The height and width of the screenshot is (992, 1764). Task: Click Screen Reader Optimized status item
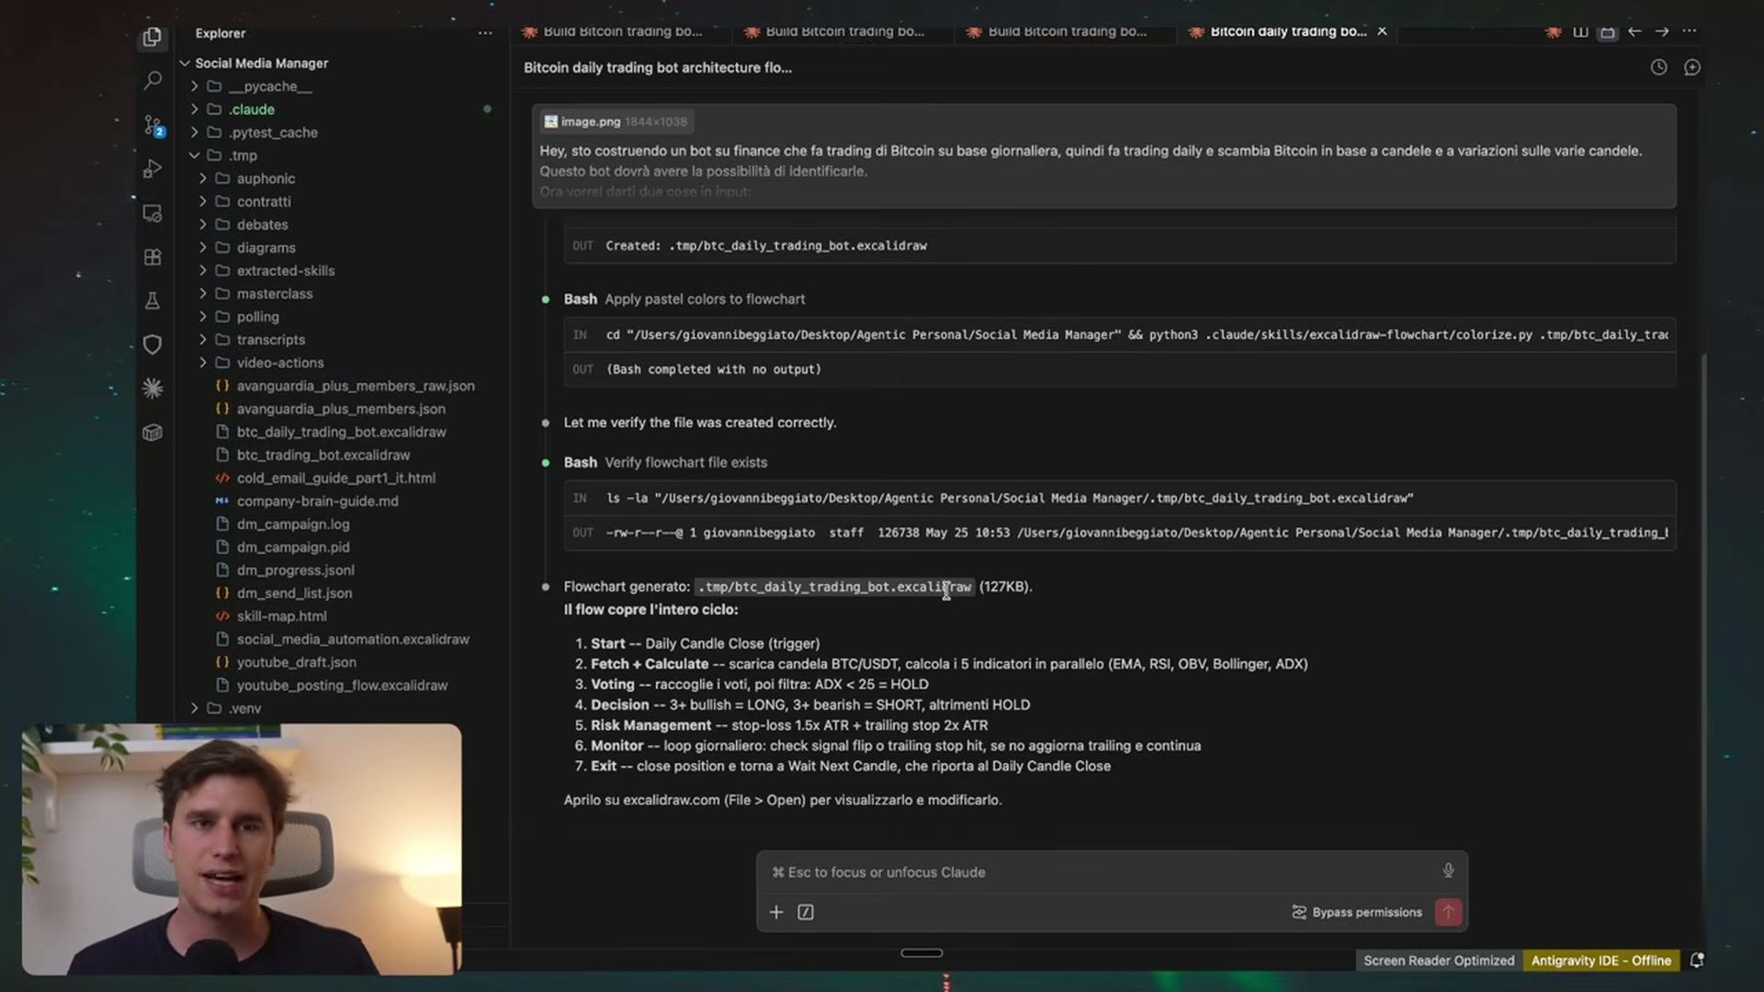click(1439, 961)
